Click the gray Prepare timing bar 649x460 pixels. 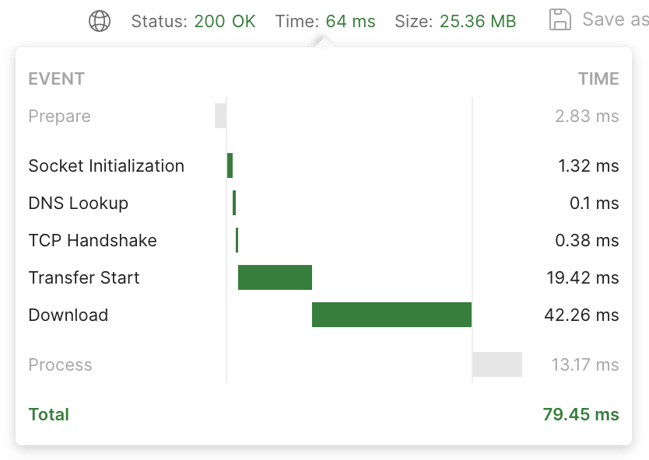(220, 116)
